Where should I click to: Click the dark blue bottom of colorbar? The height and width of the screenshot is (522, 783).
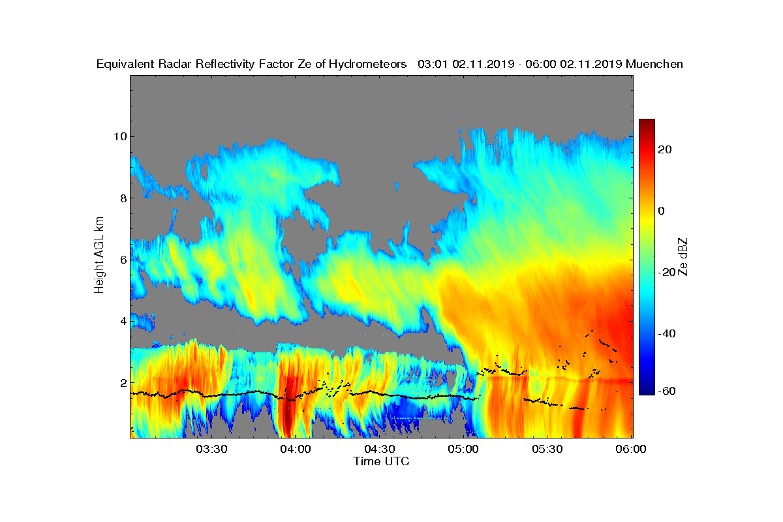[x=647, y=390]
